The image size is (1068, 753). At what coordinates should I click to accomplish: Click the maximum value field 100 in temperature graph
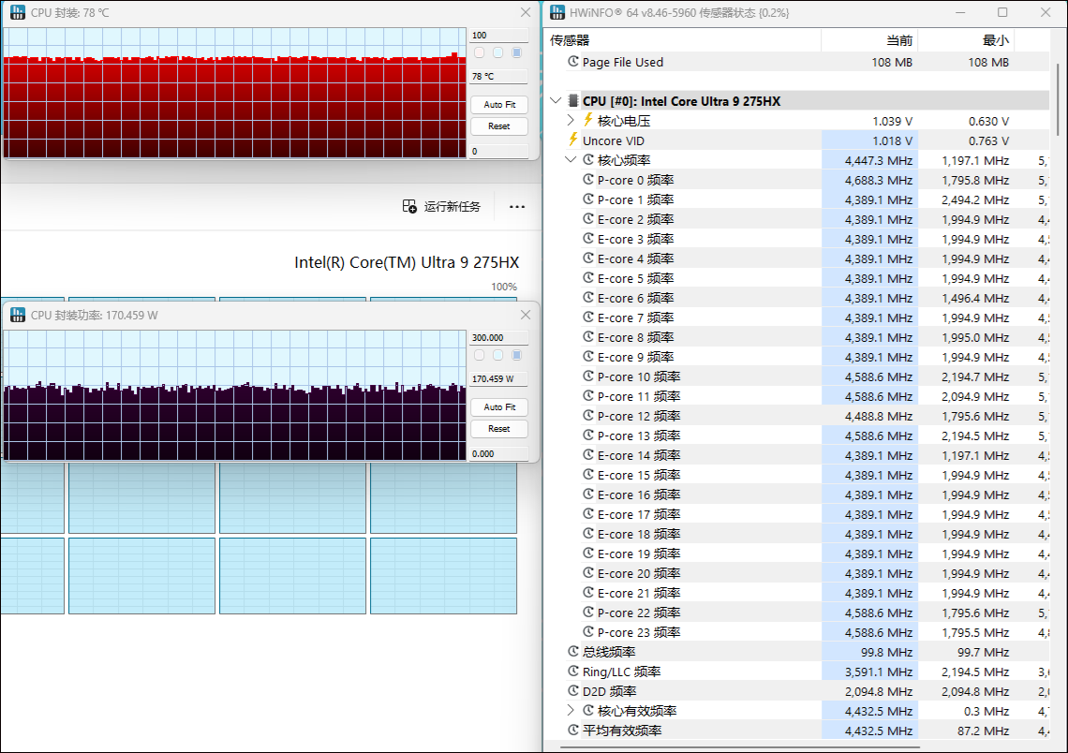point(499,36)
